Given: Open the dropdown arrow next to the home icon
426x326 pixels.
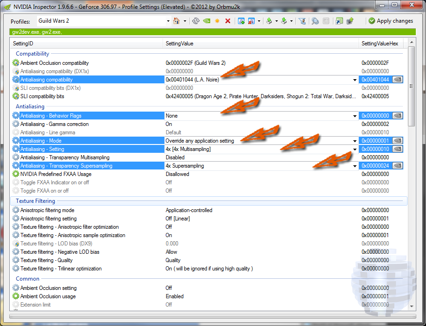Looking at the screenshot, I should tap(185, 21).
